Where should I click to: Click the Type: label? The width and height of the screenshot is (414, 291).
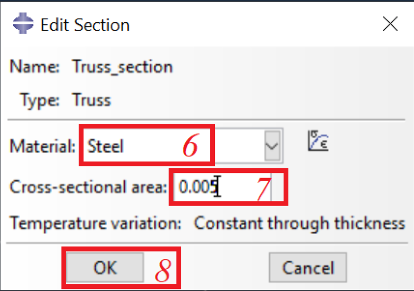40,100
